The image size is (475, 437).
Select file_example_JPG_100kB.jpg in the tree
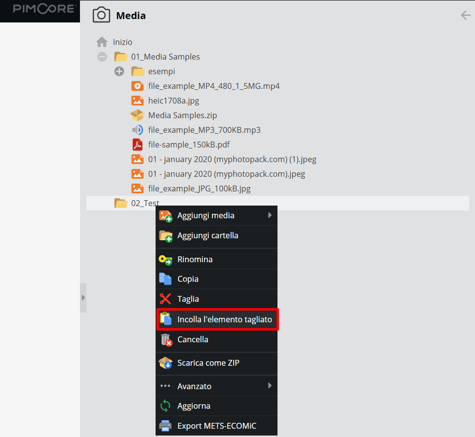(x=199, y=188)
